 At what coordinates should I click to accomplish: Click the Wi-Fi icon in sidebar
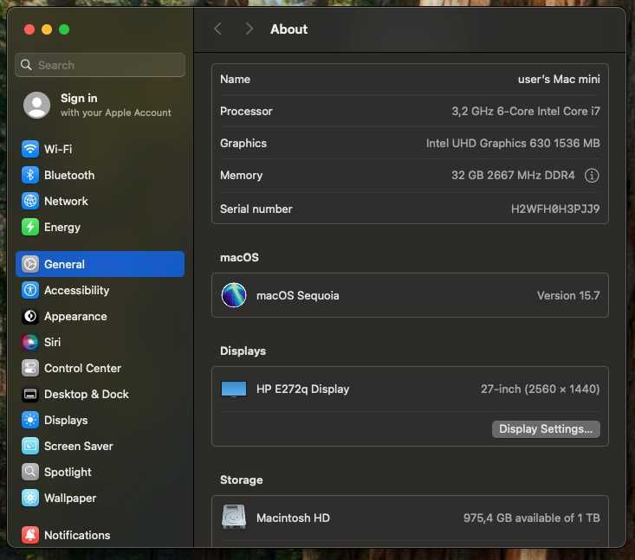(30, 149)
